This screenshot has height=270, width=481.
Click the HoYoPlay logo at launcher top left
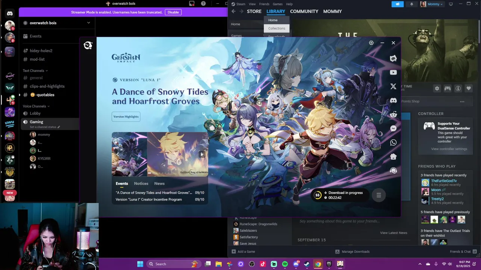coord(88,45)
